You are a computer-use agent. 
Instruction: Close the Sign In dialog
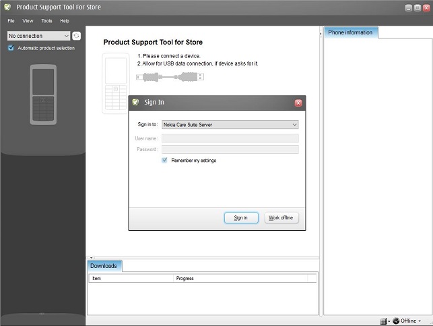pyautogui.click(x=298, y=103)
